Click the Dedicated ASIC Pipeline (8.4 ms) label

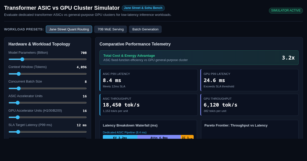click(x=125, y=132)
